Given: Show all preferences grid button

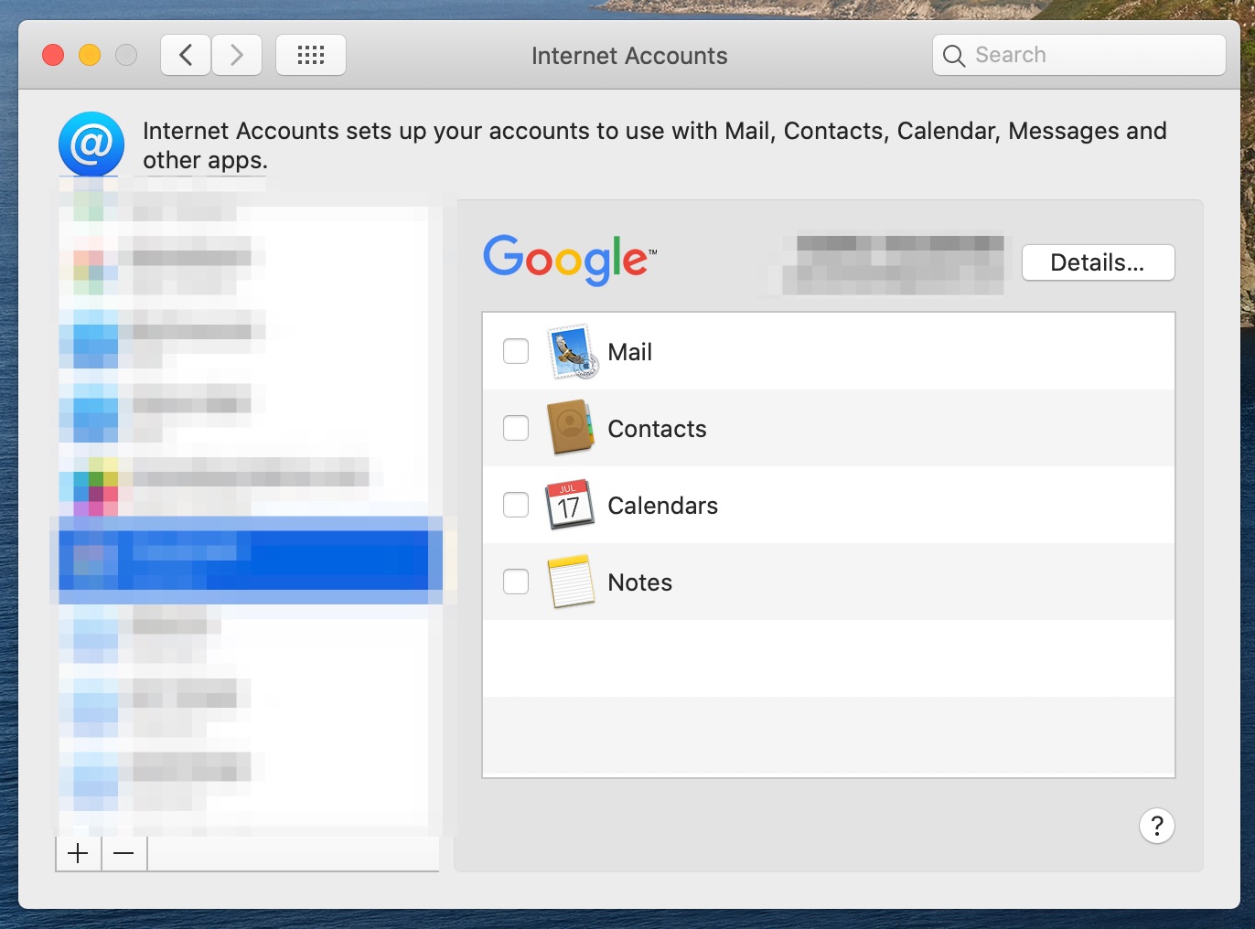Looking at the screenshot, I should [311, 55].
